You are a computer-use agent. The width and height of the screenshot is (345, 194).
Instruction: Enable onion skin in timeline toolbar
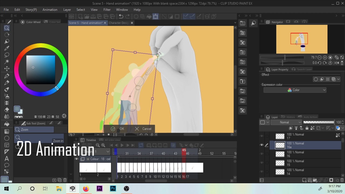(x=173, y=145)
